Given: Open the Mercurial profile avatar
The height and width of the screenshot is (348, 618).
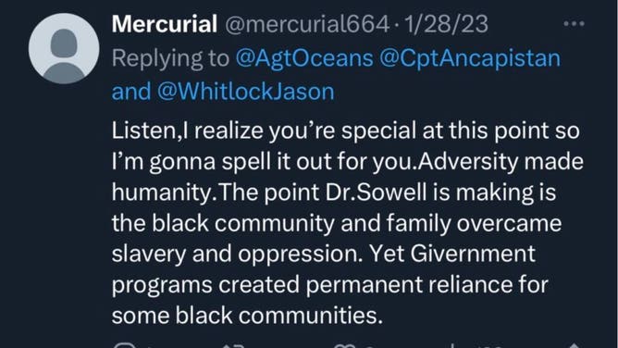Looking at the screenshot, I should [64, 48].
